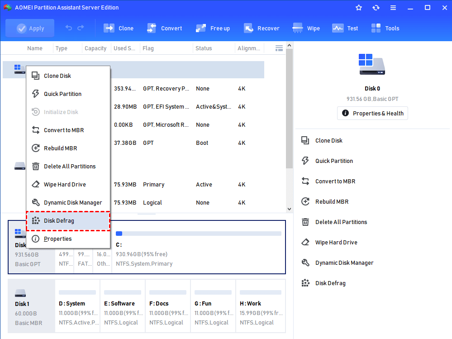Select the G: Fun partition block

(x=213, y=306)
